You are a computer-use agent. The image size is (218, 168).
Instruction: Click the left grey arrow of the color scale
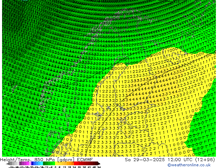point(8,164)
